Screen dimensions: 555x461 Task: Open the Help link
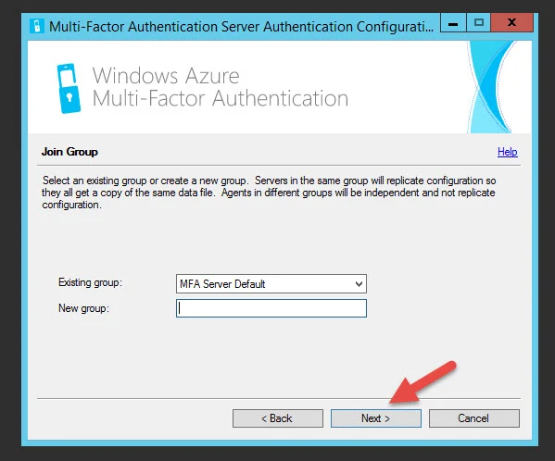(x=507, y=152)
